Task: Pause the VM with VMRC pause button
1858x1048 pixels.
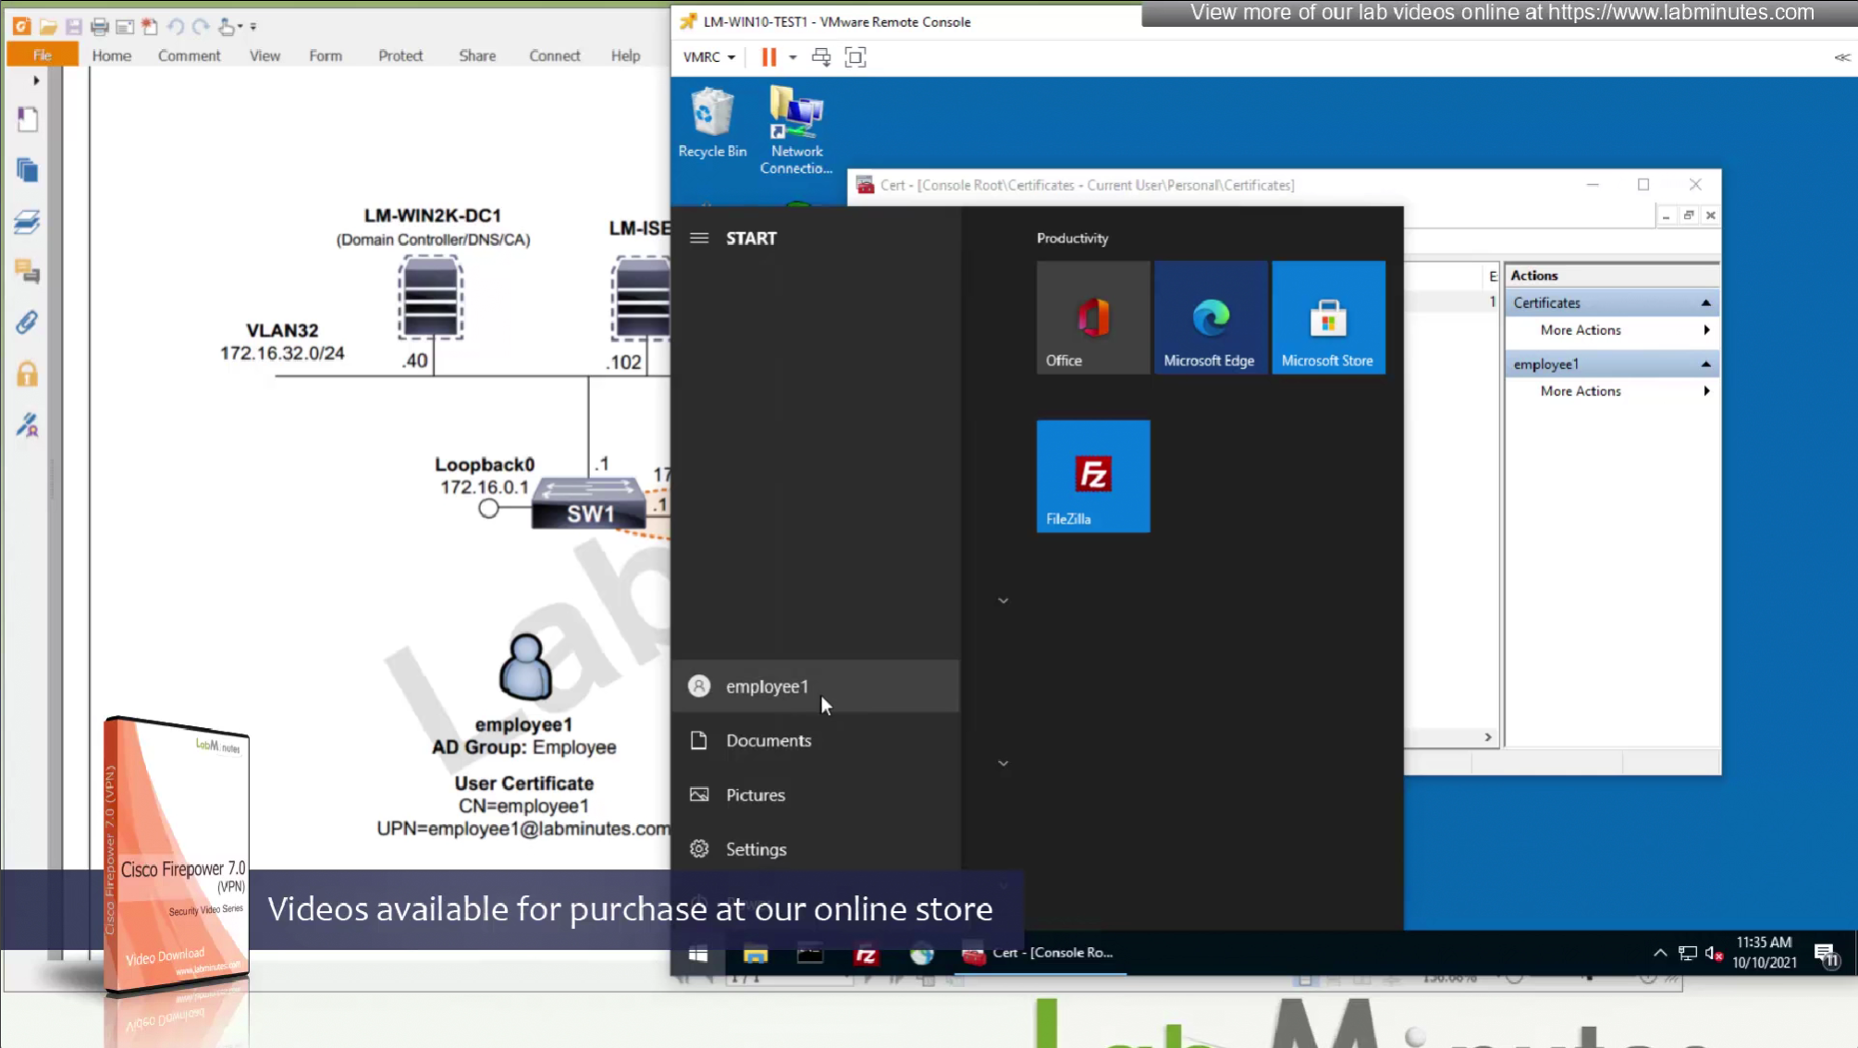Action: (x=769, y=57)
